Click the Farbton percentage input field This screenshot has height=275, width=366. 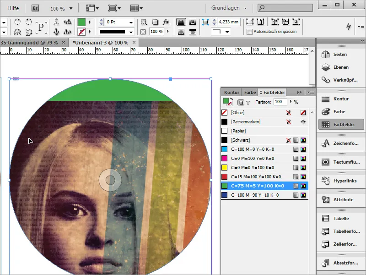click(280, 102)
